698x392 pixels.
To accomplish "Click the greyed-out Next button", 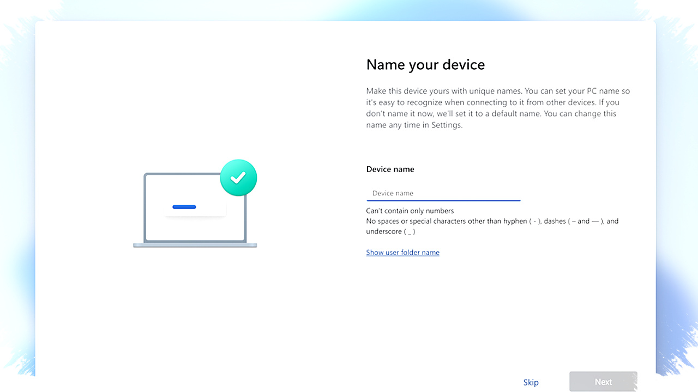I will [x=603, y=382].
